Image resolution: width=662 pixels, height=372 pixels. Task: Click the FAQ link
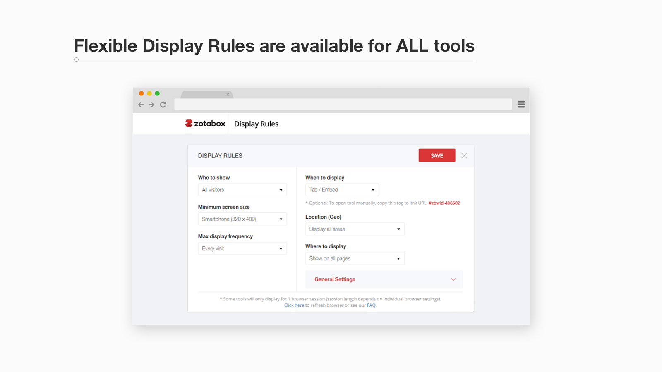pyautogui.click(x=372, y=305)
